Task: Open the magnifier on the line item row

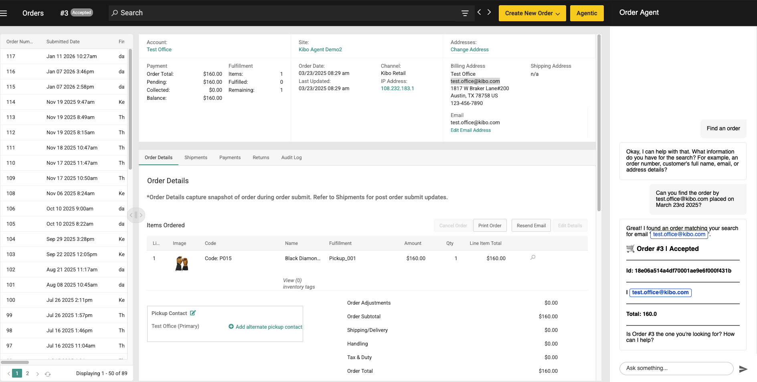Action: (x=532, y=258)
